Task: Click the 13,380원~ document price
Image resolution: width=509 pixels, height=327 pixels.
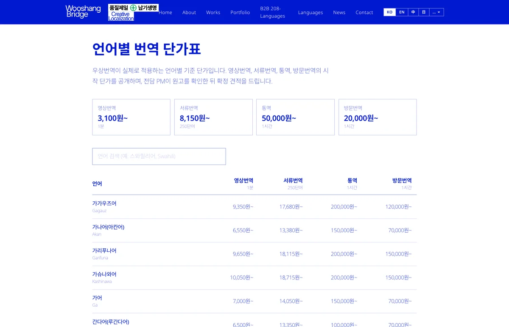Action: coord(291,231)
